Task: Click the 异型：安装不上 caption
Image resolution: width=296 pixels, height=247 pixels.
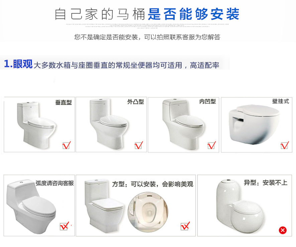Action: (x=266, y=183)
